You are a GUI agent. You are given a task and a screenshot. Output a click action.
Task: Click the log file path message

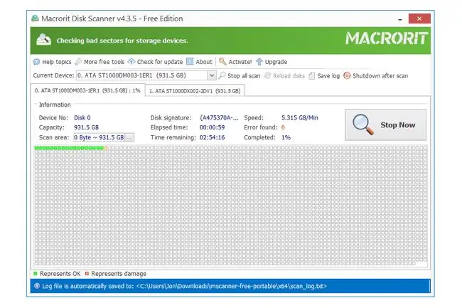185,286
